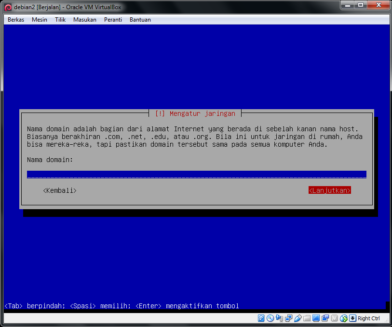
Task: Open the Tilik menu
Action: point(60,20)
